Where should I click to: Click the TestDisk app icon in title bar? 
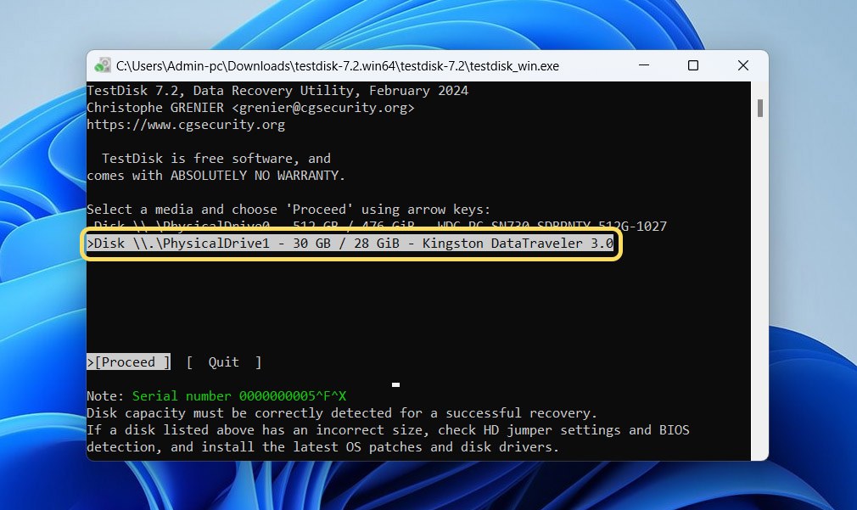point(102,65)
